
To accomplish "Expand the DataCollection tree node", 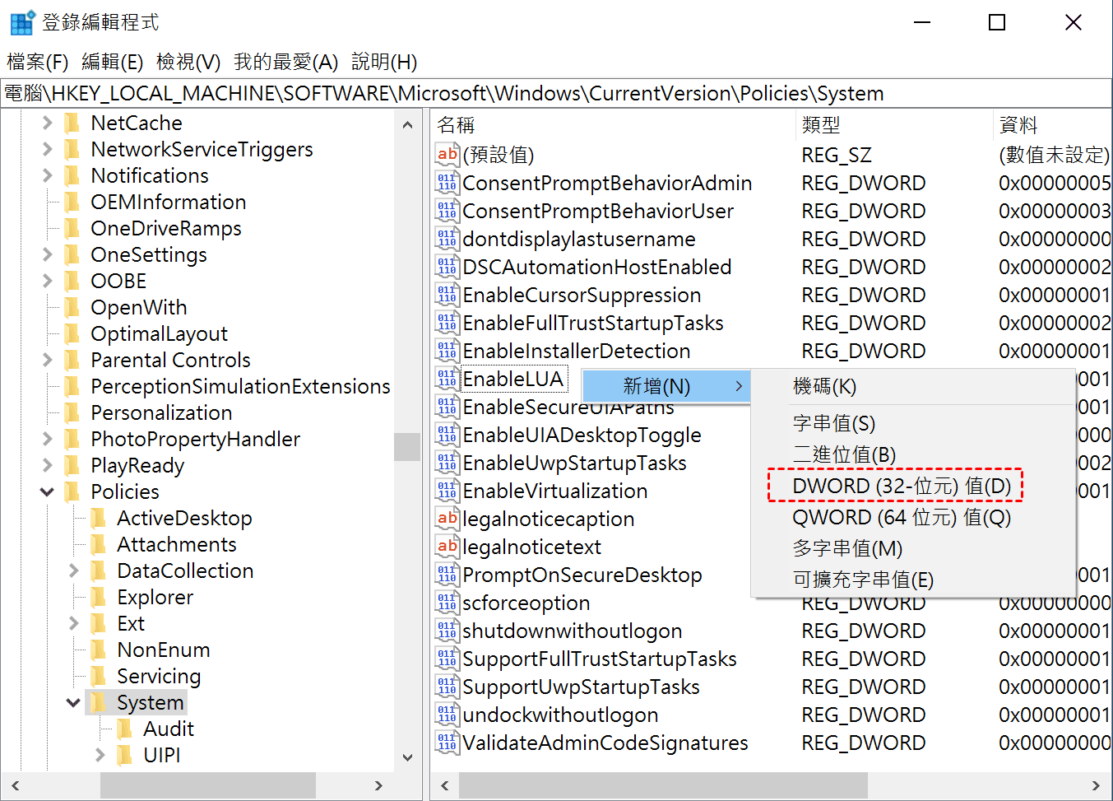I will pyautogui.click(x=73, y=570).
